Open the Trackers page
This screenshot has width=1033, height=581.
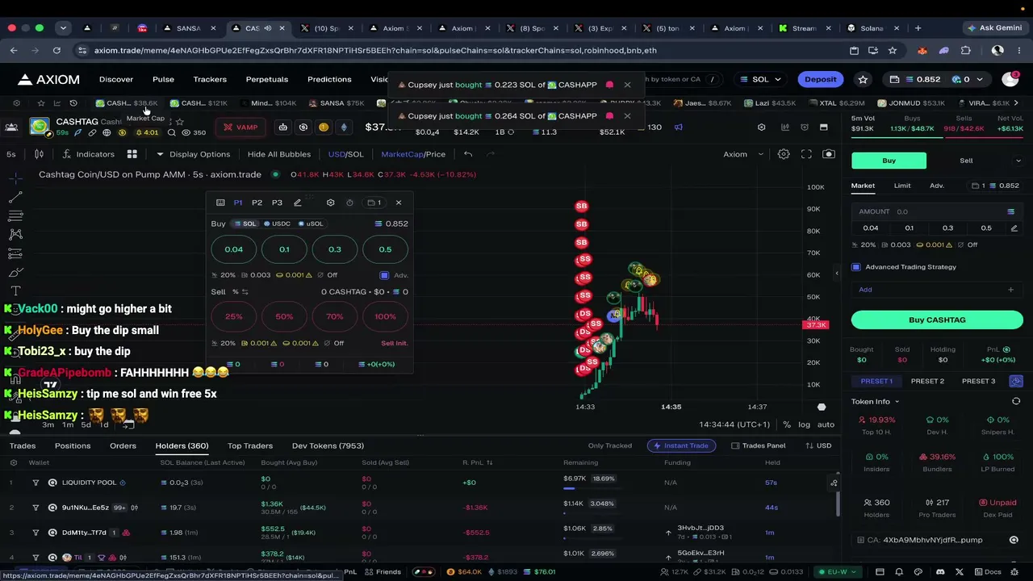[x=210, y=79]
